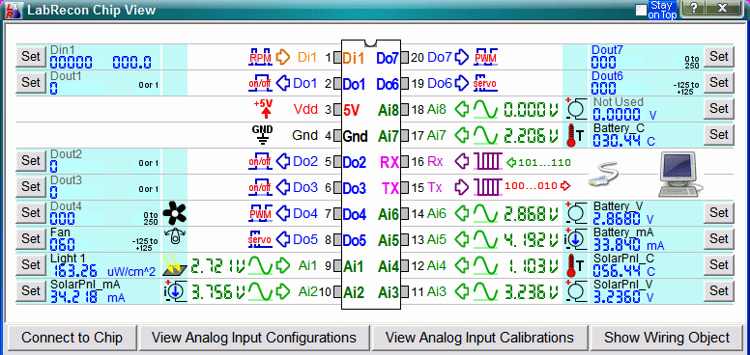Click the servo icon for Do5
The width and height of the screenshot is (750, 355).
[x=260, y=239]
